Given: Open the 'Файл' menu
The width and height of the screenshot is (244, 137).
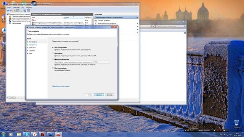Looking at the screenshot, I should (x=9, y=8).
